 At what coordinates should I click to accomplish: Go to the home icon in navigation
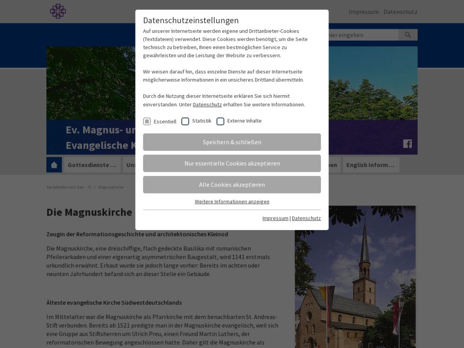(x=54, y=165)
